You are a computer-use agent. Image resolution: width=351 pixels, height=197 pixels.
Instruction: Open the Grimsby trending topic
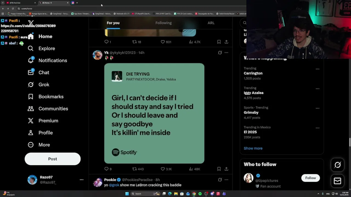pos(251,112)
